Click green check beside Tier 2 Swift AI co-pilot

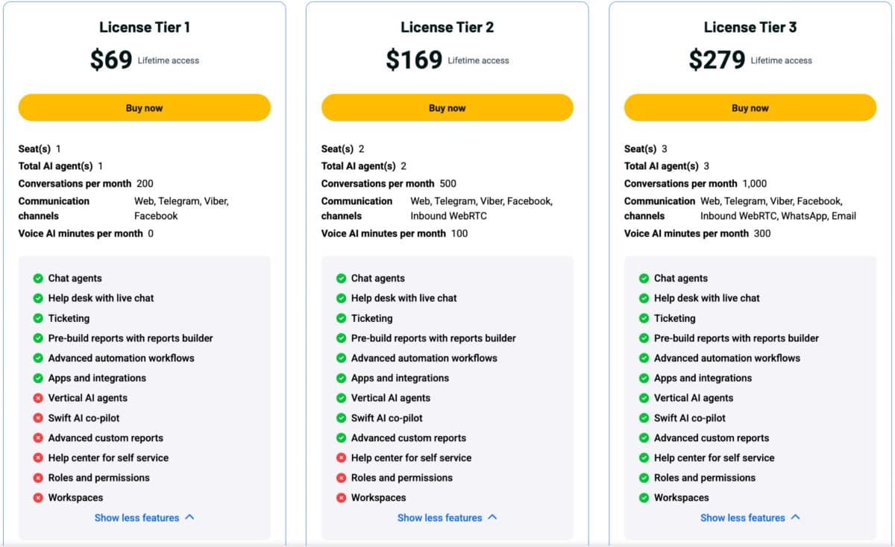coord(341,418)
